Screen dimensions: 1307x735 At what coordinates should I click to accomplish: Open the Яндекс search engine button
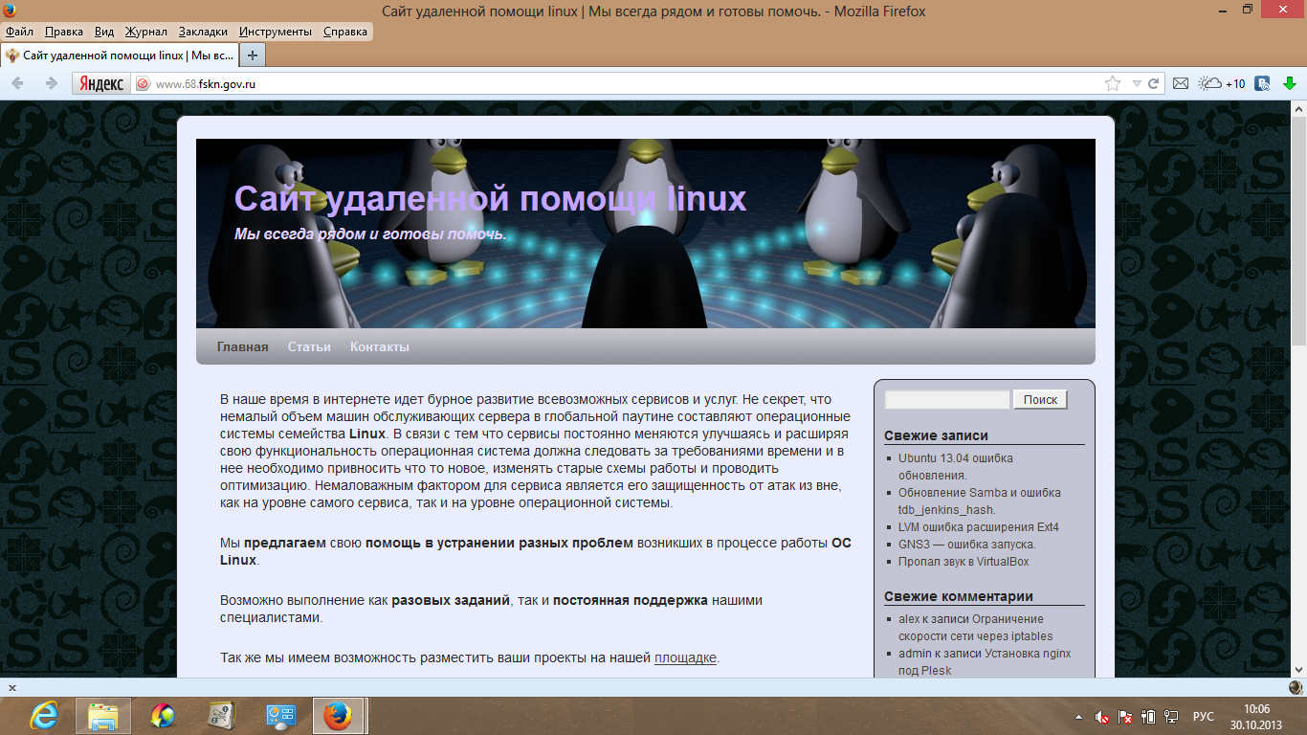(100, 83)
